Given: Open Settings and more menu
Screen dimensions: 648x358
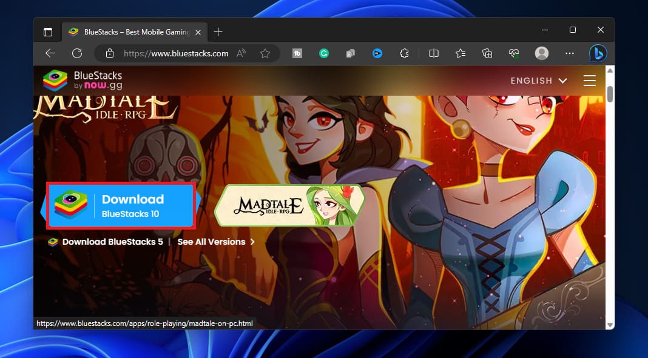Looking at the screenshot, I should coord(570,53).
